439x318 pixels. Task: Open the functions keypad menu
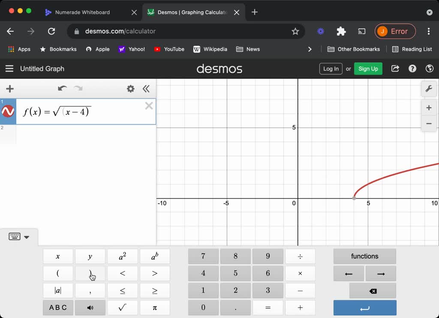(364, 256)
